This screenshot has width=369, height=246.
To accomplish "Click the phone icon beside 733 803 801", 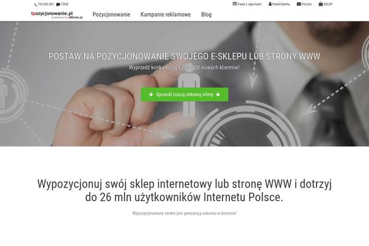I will (36, 4).
